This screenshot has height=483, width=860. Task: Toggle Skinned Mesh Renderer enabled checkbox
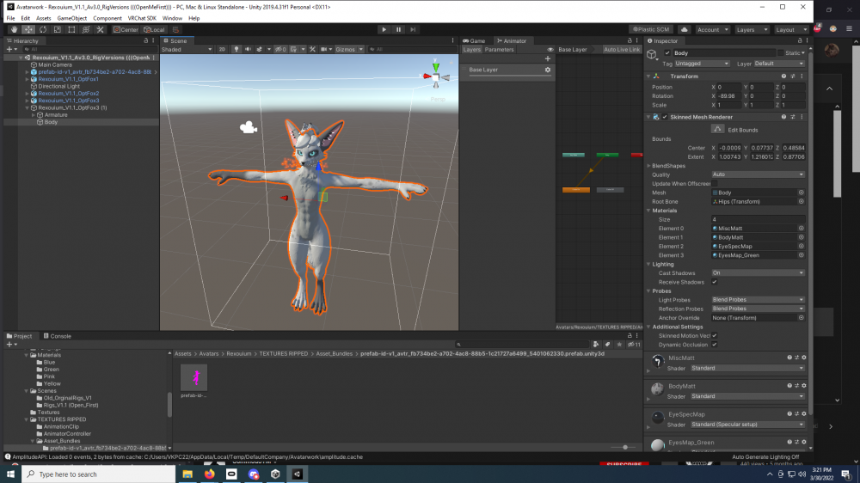coord(665,117)
